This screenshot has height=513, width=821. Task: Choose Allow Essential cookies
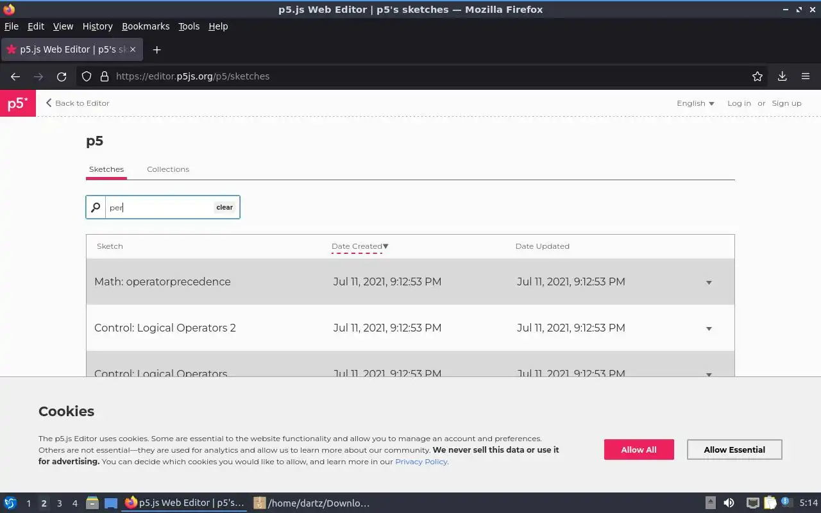(x=734, y=450)
